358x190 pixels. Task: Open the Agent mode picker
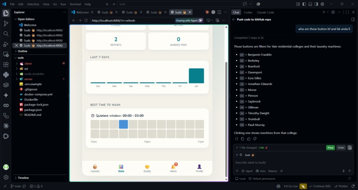247,171
